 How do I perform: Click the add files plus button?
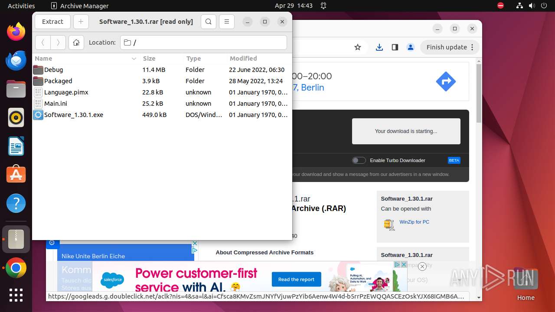[81, 22]
